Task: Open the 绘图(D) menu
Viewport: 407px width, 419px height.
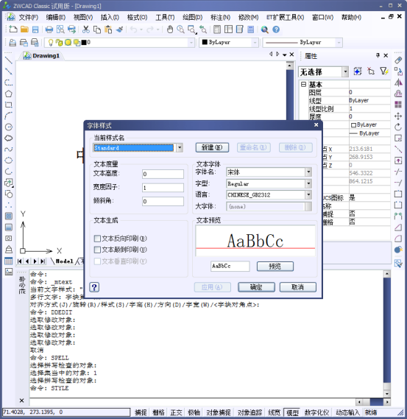Action: (192, 18)
